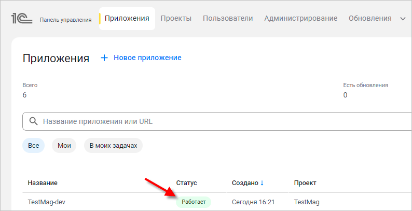Open the Обновления tab

(370, 18)
